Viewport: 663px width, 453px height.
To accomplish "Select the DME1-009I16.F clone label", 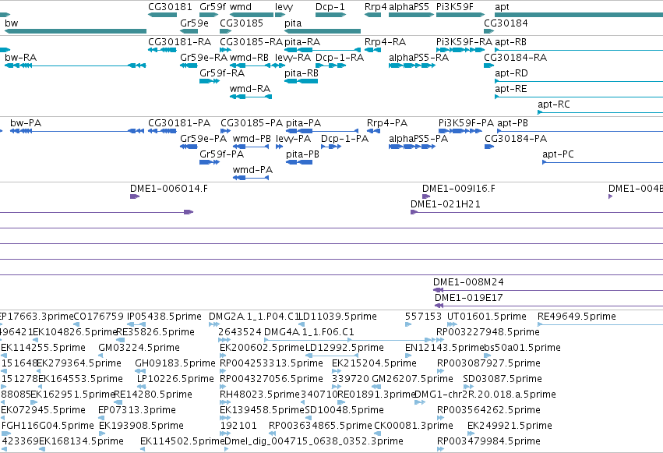I will tap(458, 188).
